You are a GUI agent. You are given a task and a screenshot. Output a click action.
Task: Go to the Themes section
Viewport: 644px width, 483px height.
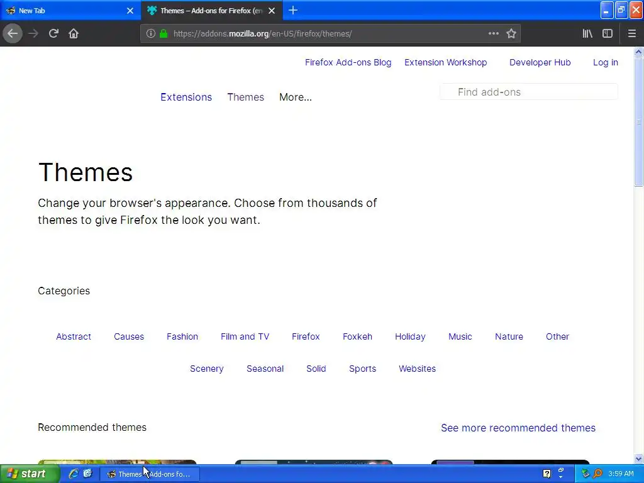click(x=246, y=97)
